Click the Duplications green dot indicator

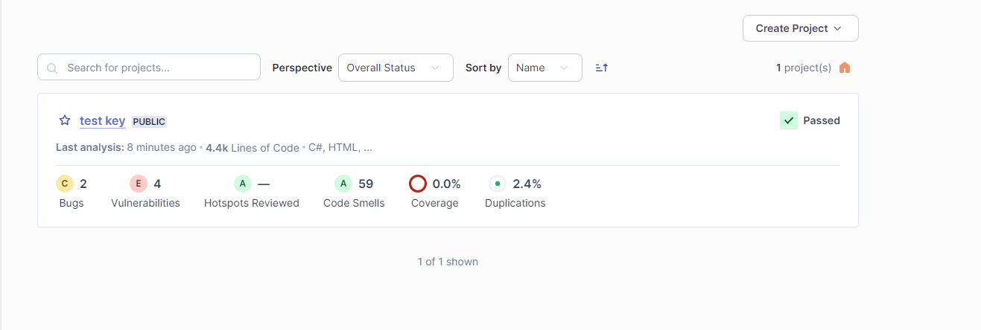tap(498, 184)
